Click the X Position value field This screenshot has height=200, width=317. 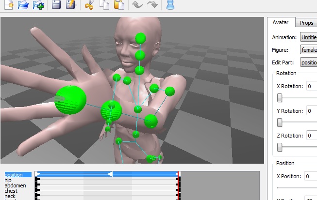coord(311,176)
